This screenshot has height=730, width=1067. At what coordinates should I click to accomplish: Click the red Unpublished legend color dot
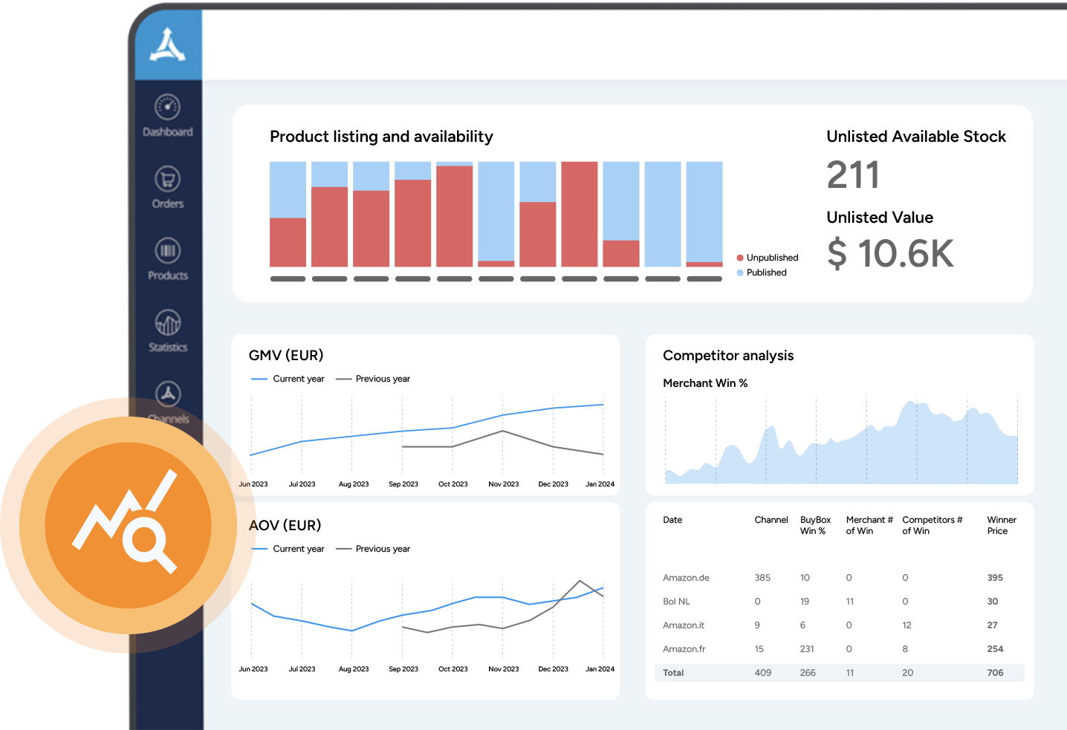point(740,258)
